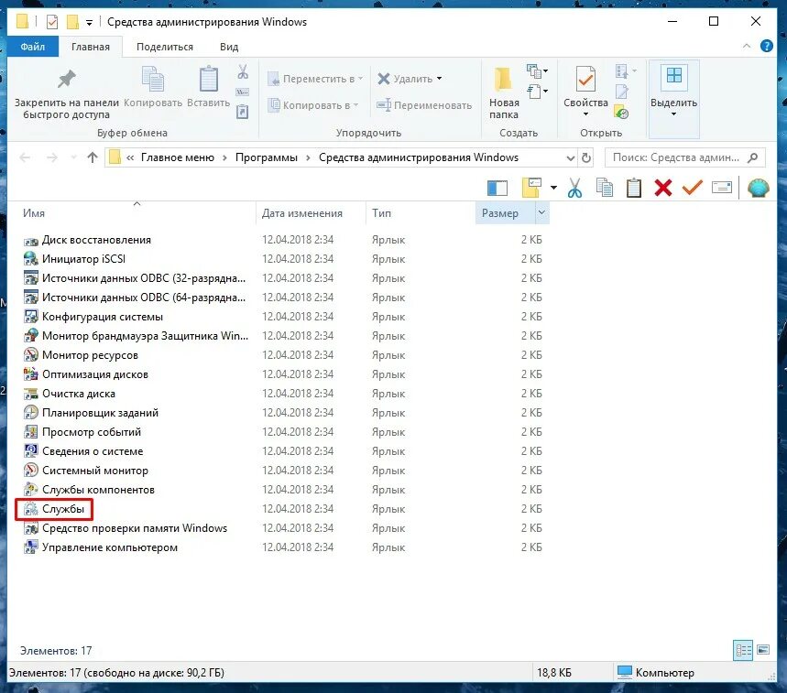
Task: Click the properties checkmark in the title bar
Action: (x=52, y=22)
